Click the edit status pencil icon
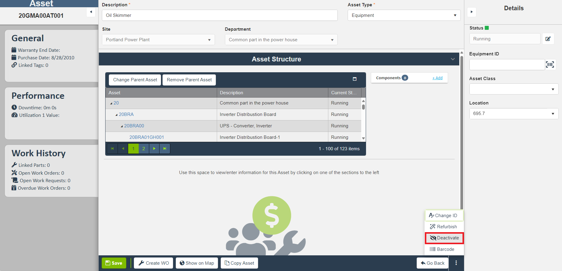562x271 pixels. pos(548,39)
